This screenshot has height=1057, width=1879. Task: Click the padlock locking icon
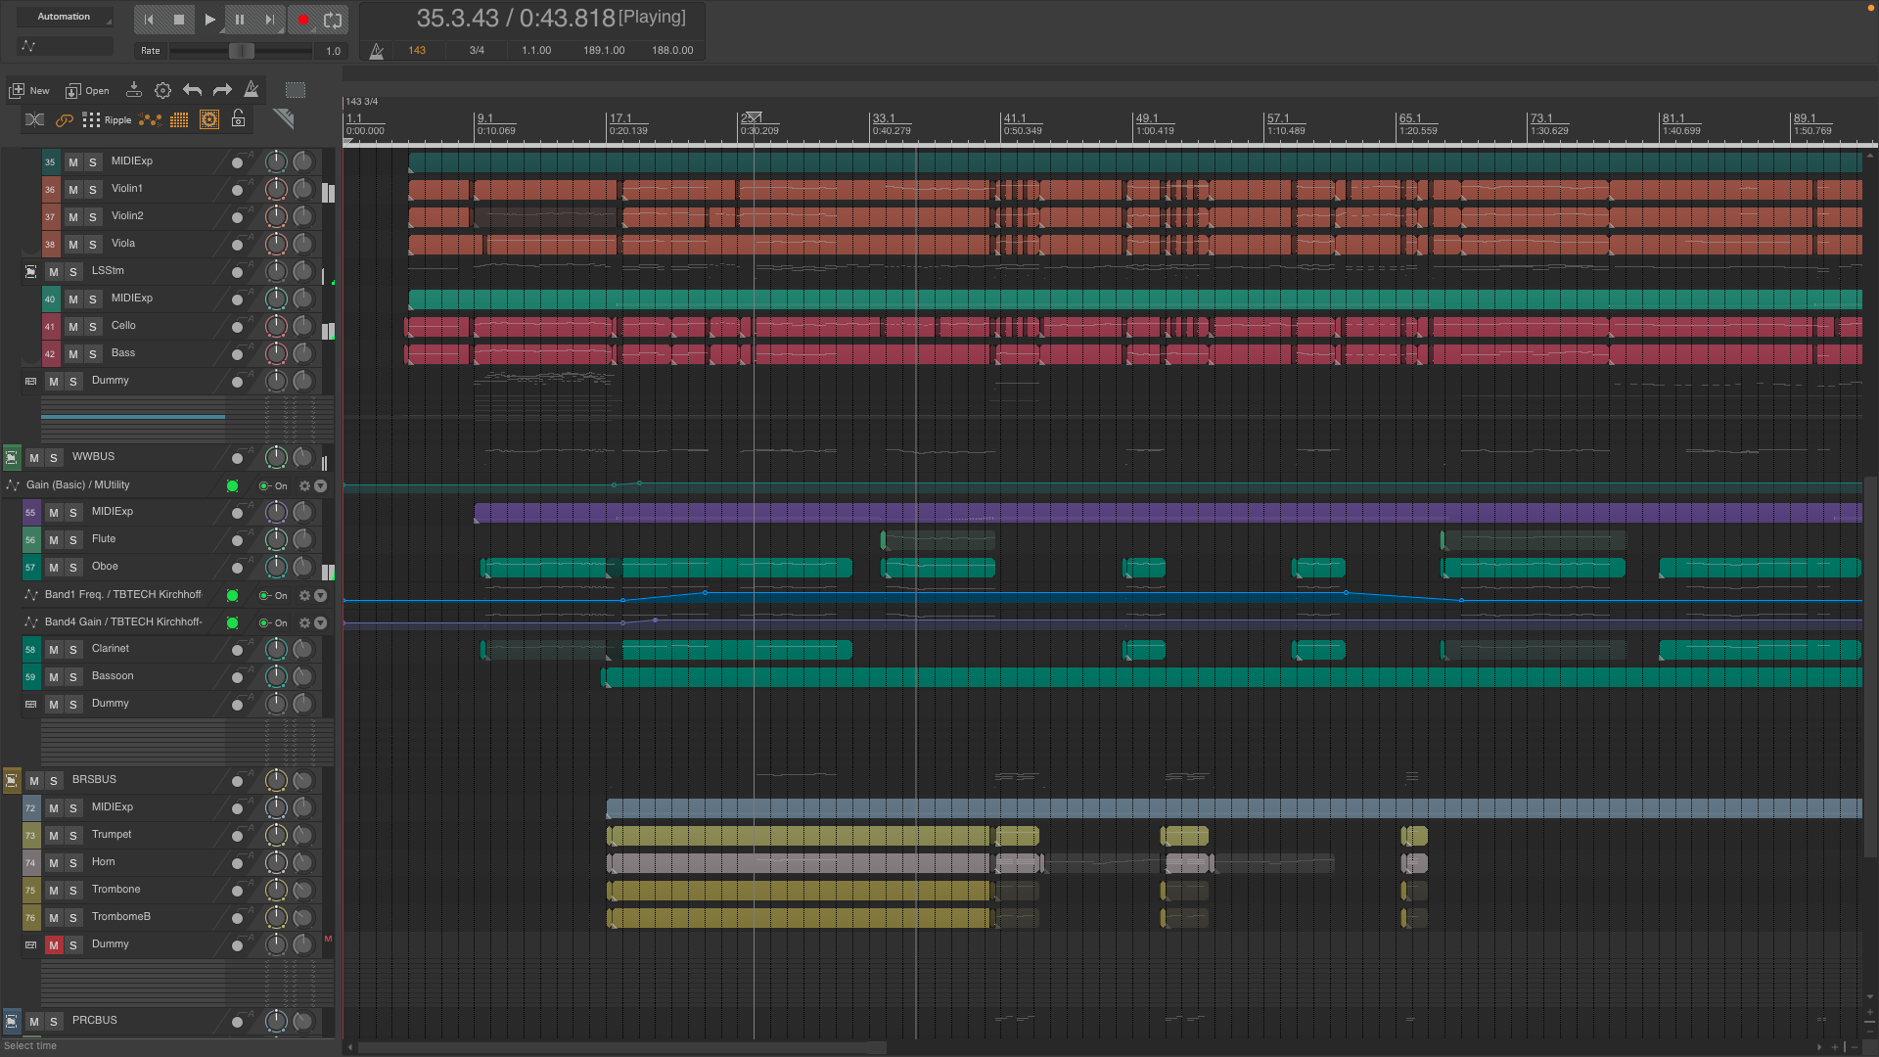[238, 119]
